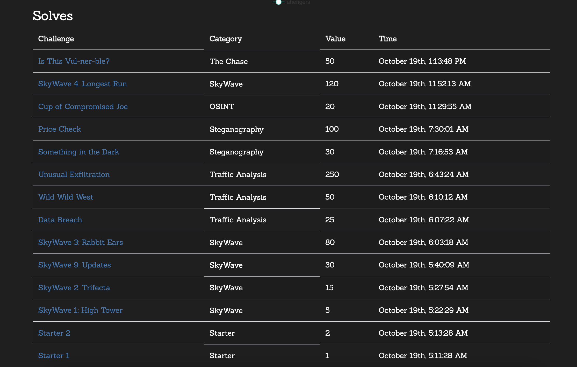Click the time 7:30:01 AM entry

(x=423, y=129)
